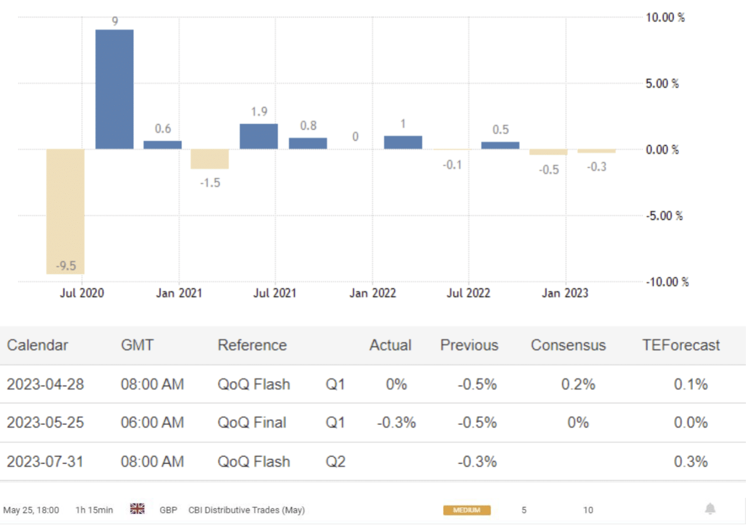This screenshot has height=525, width=746.
Task: Click the QoQ Final reference entry
Action: pos(252,423)
